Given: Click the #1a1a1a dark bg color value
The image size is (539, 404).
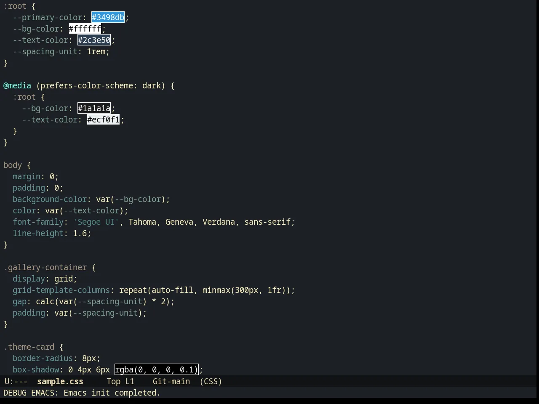Looking at the screenshot, I should pos(94,108).
